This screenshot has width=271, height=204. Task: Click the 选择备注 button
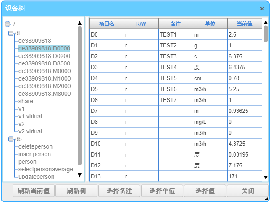click(x=119, y=191)
